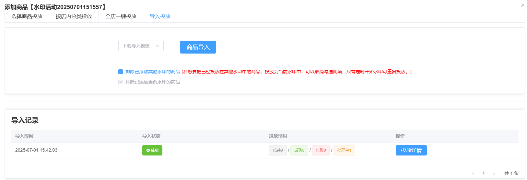
Task: Click the green 成功0 result tag
Action: (299, 150)
